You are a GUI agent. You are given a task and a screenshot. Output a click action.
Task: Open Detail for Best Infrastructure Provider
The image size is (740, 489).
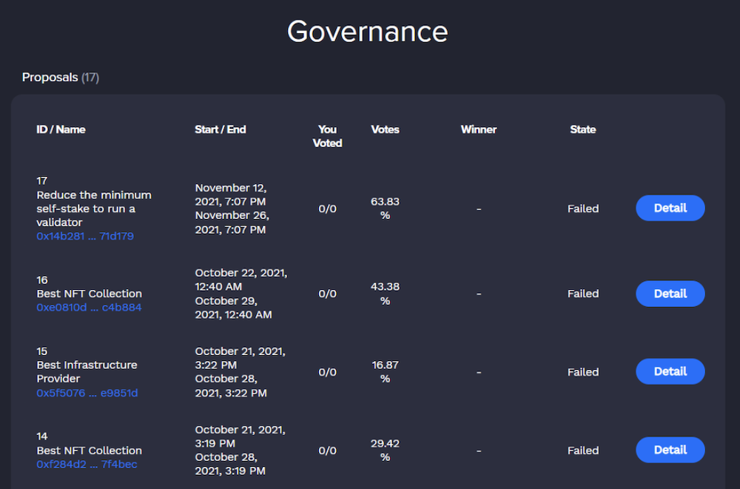click(x=670, y=371)
